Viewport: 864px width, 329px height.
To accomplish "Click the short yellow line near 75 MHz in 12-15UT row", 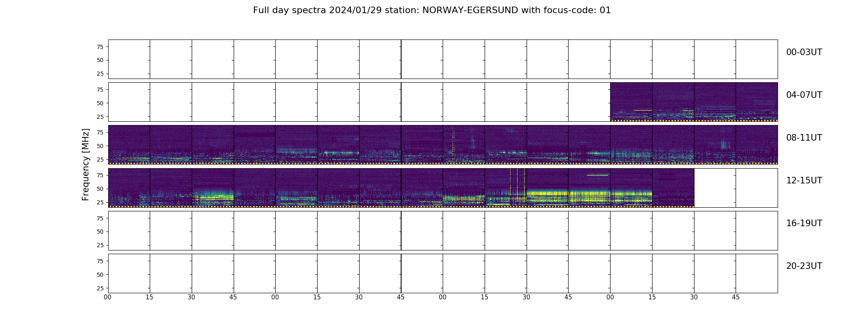I will [x=597, y=175].
